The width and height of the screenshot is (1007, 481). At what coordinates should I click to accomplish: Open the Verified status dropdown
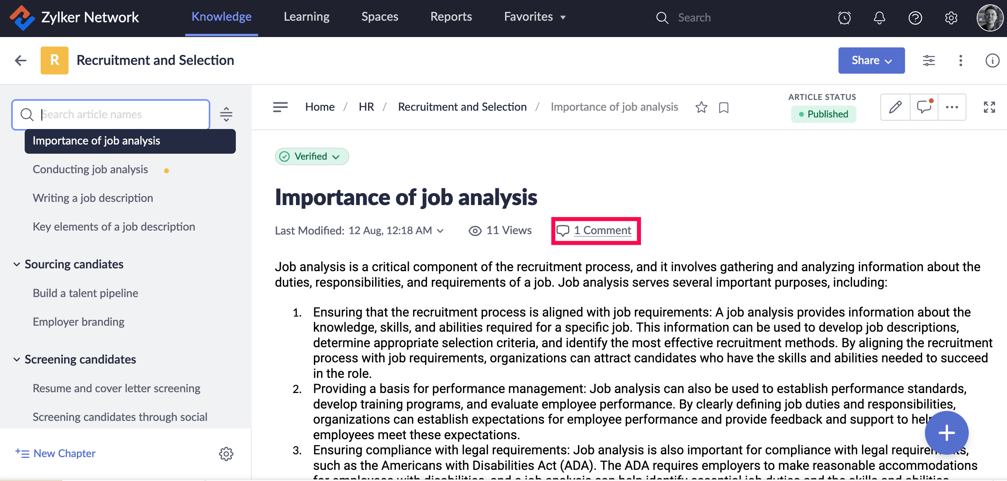(312, 156)
